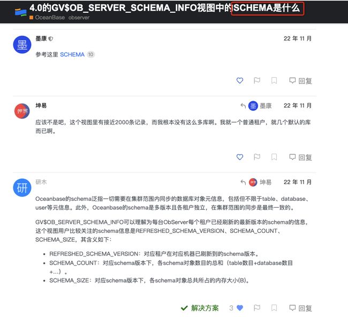Screen dimensions: 348x317
Task: Bookmark 墨康's post
Action: pyautogui.click(x=274, y=80)
